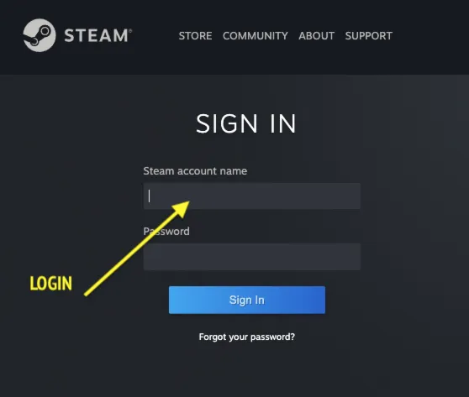
Task: Click the Steam account name label
Action: (195, 171)
